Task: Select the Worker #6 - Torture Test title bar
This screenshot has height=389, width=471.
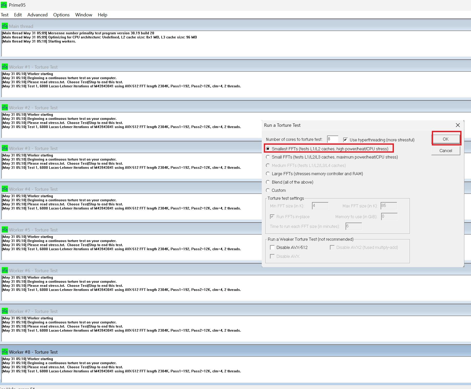Action: [235, 270]
